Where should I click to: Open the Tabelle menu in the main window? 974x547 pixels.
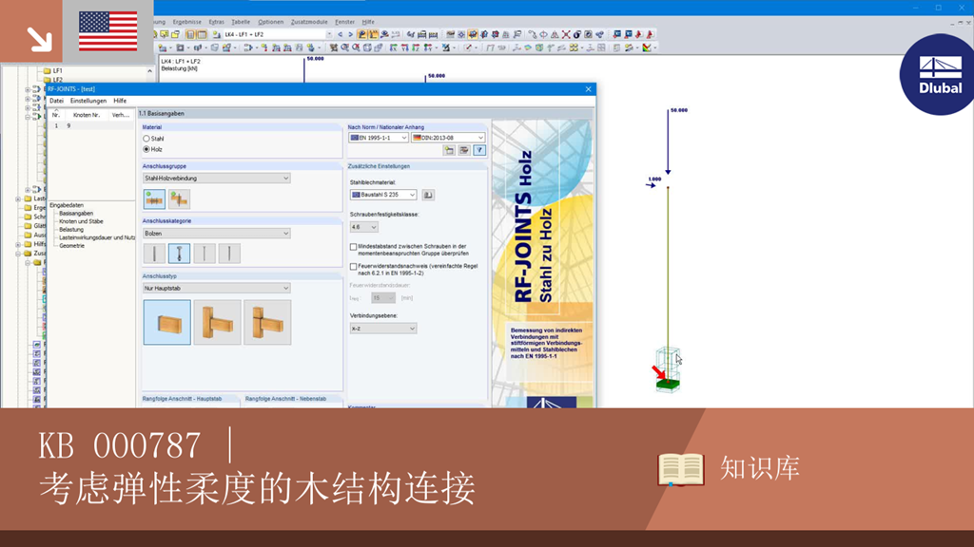pos(241,22)
